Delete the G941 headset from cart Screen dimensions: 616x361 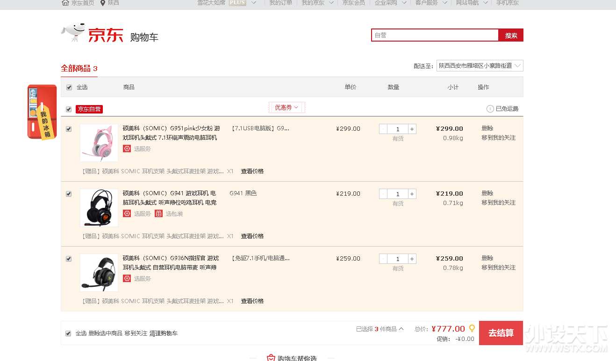click(487, 193)
